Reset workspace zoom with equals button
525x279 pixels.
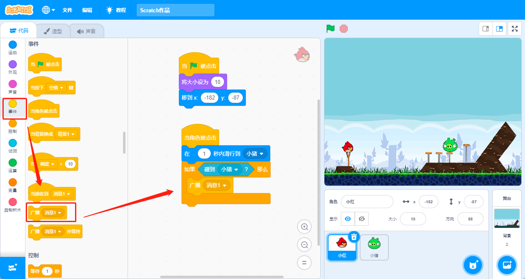(x=304, y=263)
